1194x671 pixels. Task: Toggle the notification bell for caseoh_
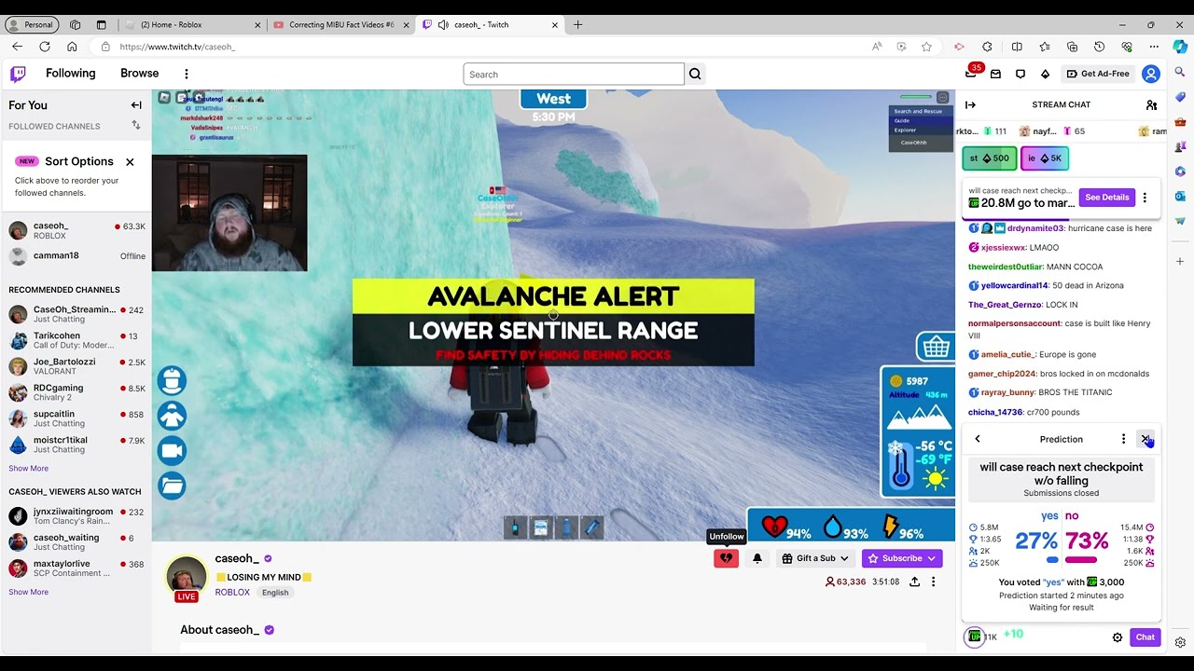pos(757,558)
